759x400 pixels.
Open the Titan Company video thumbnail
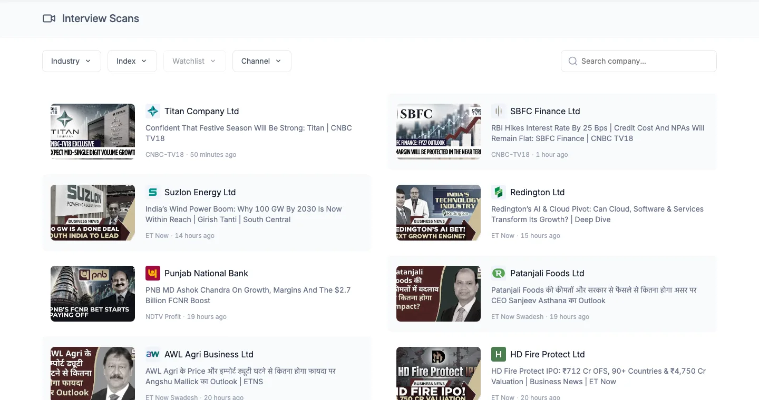click(x=93, y=132)
